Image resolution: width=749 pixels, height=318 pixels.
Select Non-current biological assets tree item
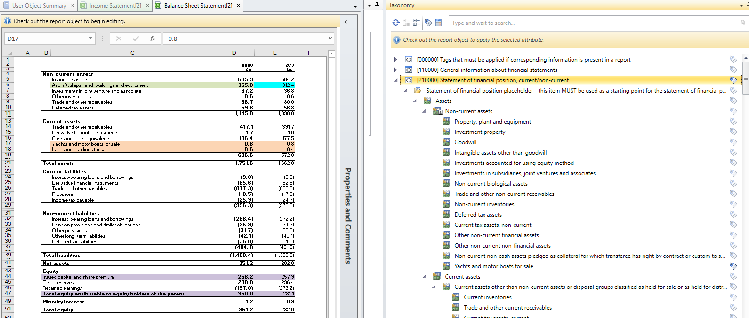[x=491, y=183]
